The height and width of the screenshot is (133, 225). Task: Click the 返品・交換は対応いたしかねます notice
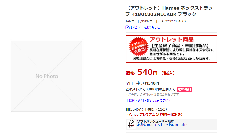172,59
